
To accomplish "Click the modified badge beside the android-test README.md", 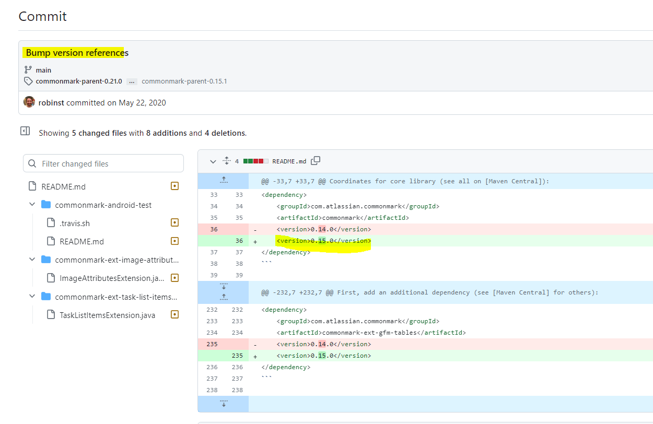I will 175,241.
